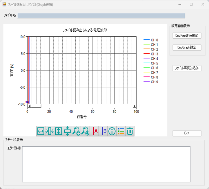Enable cursor A marker tool
209x189 pixels.
(94, 131)
